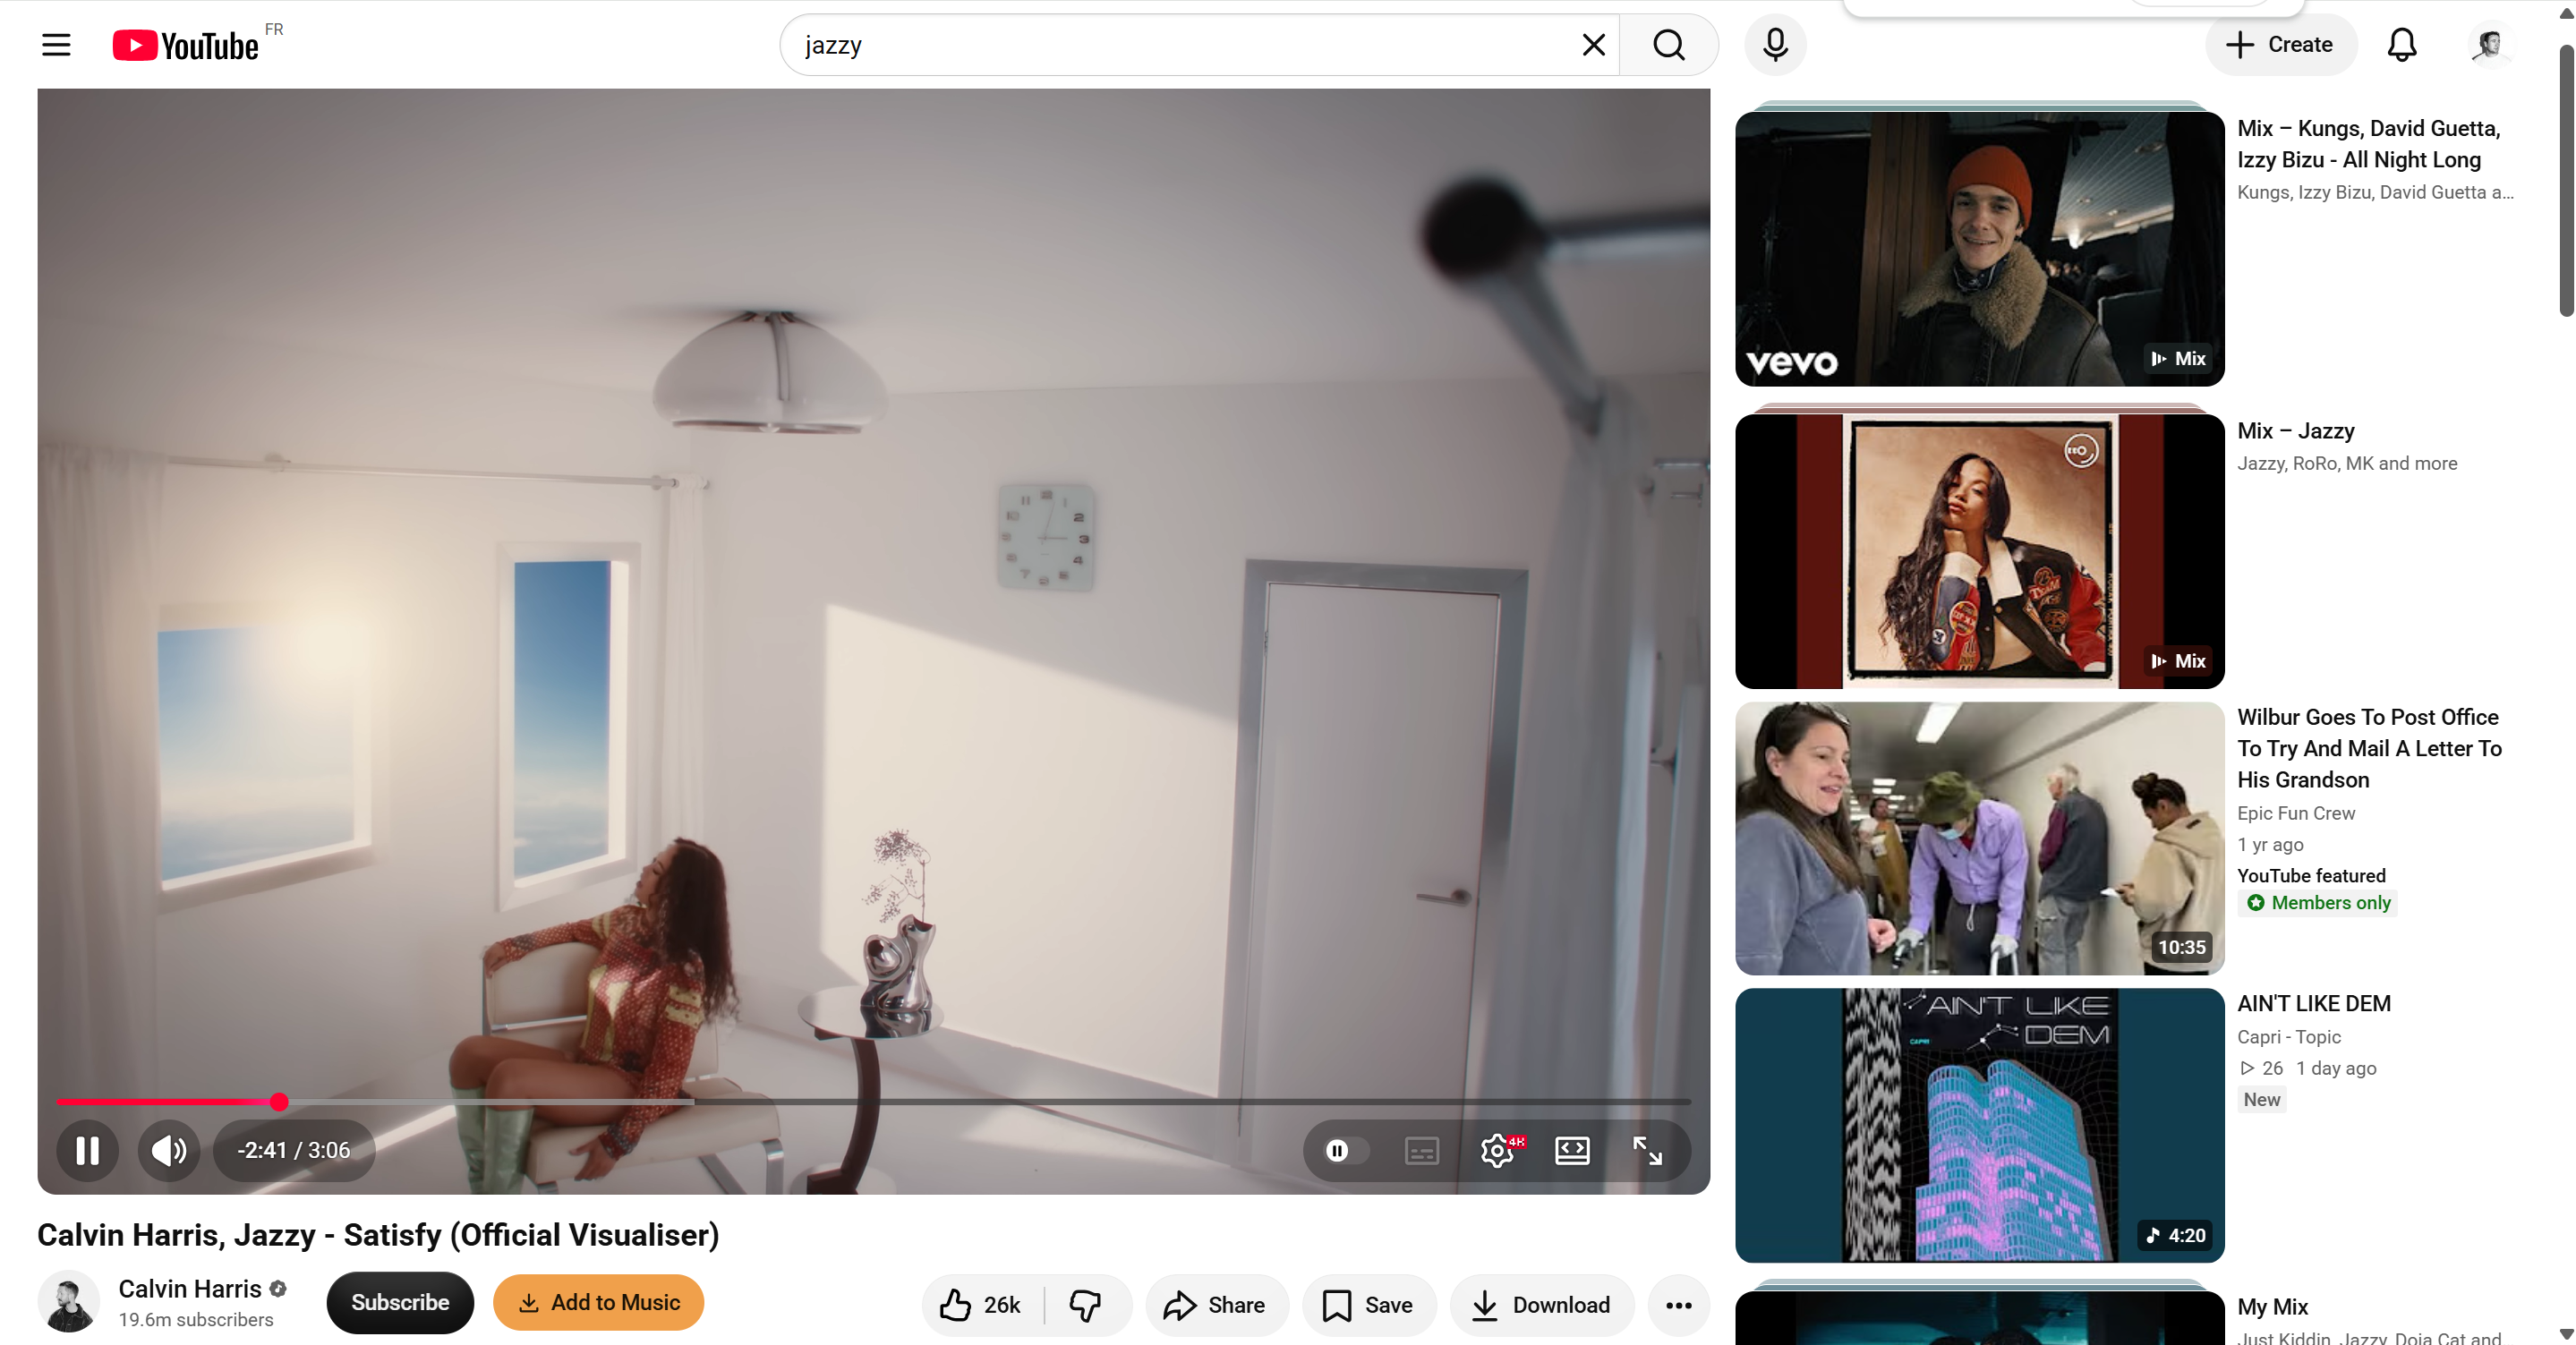The height and width of the screenshot is (1345, 2576).
Task: Open Kungs All Night Long mix thumbnail
Action: click(1979, 249)
